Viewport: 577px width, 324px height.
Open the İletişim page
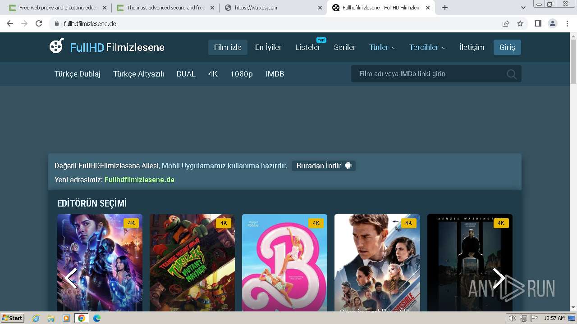coord(472,47)
